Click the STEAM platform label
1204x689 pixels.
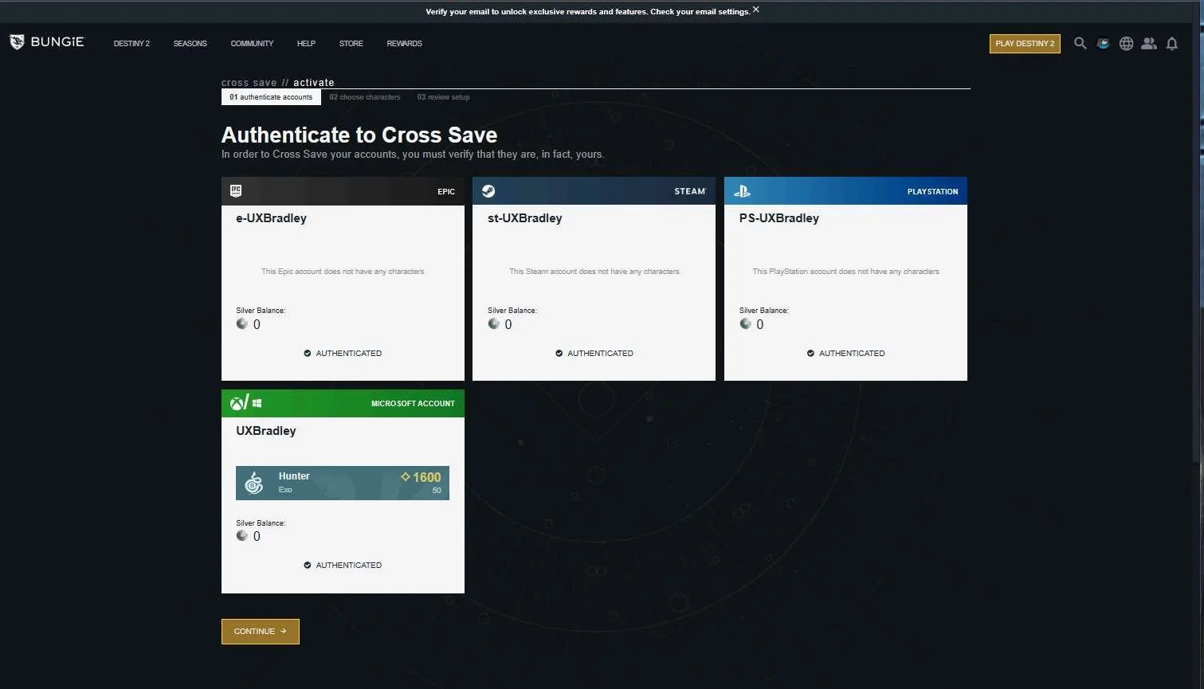click(x=690, y=191)
